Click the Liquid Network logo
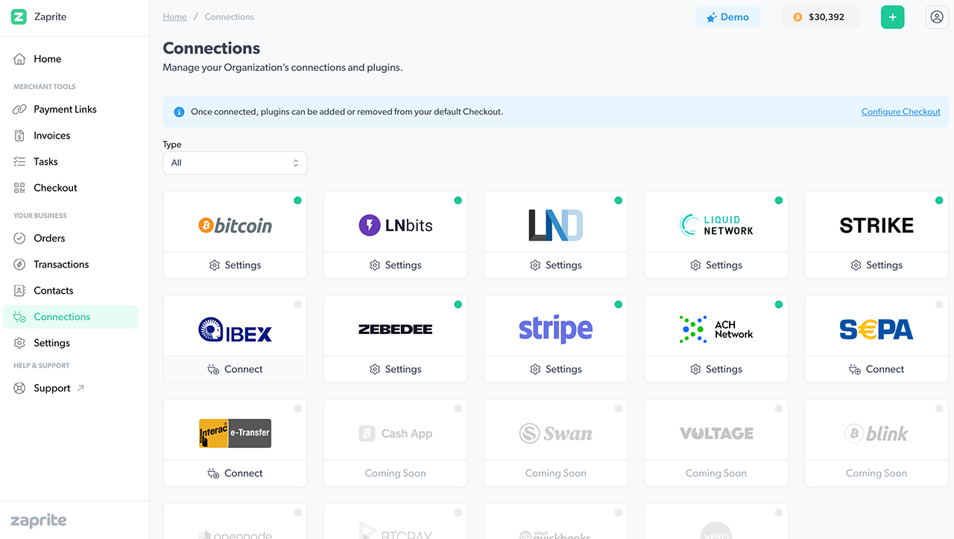This screenshot has height=539, width=954. pyautogui.click(x=716, y=225)
